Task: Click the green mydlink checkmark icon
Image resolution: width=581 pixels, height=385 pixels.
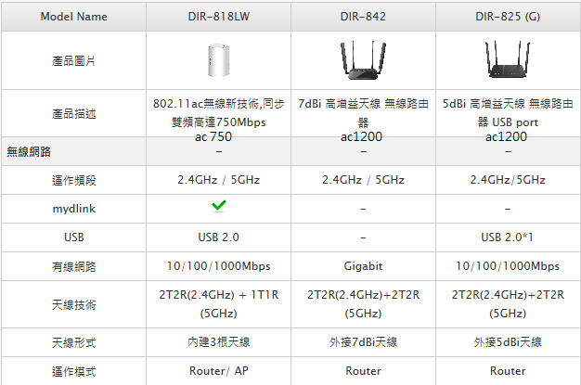Action: [218, 206]
